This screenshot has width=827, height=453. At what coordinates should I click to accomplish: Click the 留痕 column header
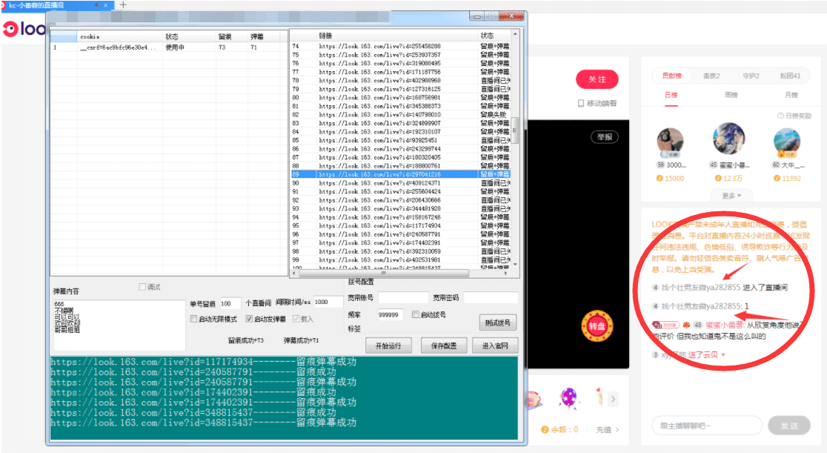[231, 36]
